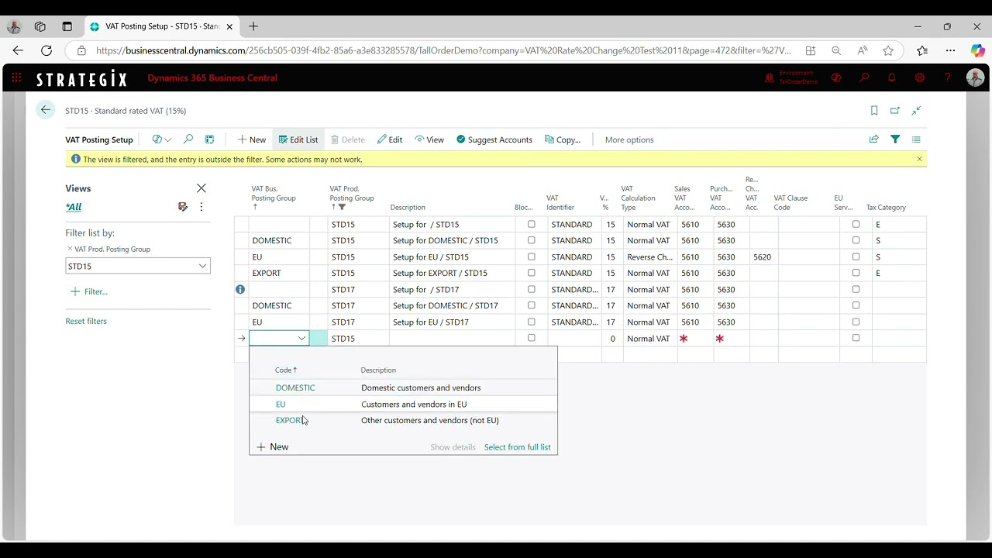Toggle the Edit List action
The image size is (992, 558).
(x=298, y=139)
